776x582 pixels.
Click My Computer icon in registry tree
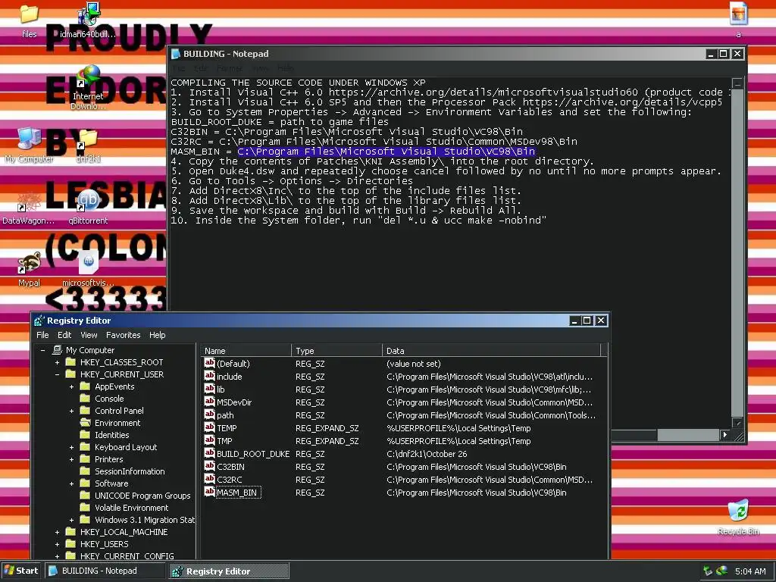click(x=58, y=350)
